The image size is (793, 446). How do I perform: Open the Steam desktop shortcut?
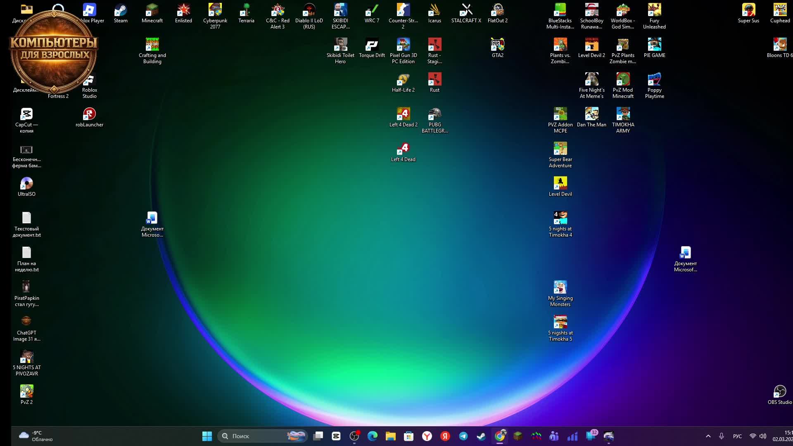[x=121, y=13]
